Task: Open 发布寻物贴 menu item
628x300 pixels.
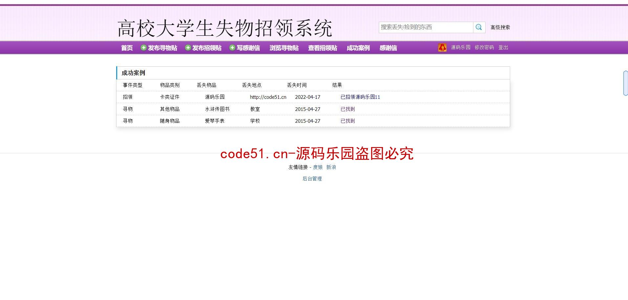Action: click(162, 48)
